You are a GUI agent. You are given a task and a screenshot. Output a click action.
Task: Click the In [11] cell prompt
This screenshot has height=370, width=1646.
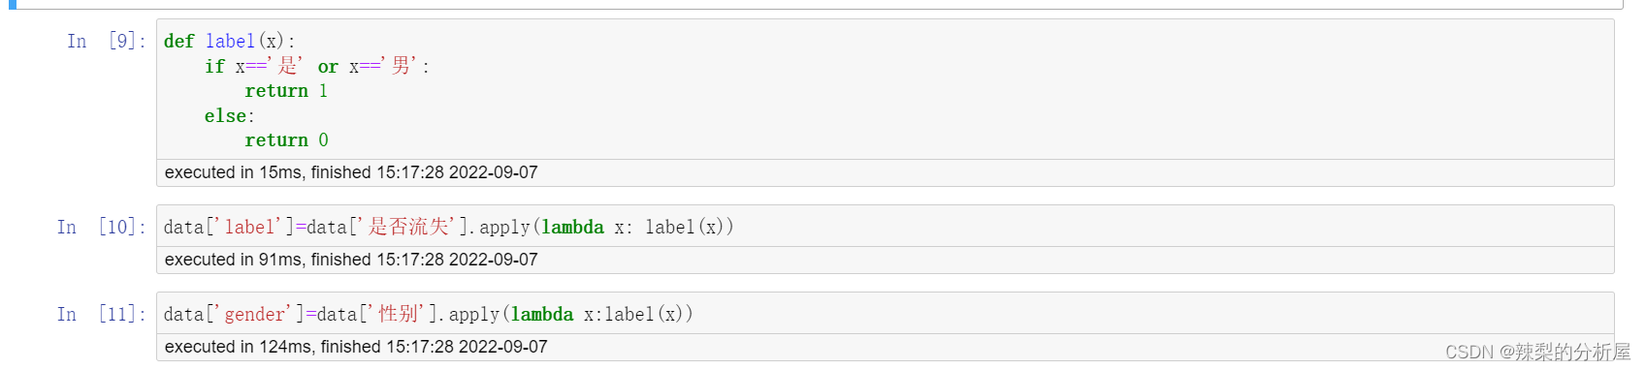(102, 314)
